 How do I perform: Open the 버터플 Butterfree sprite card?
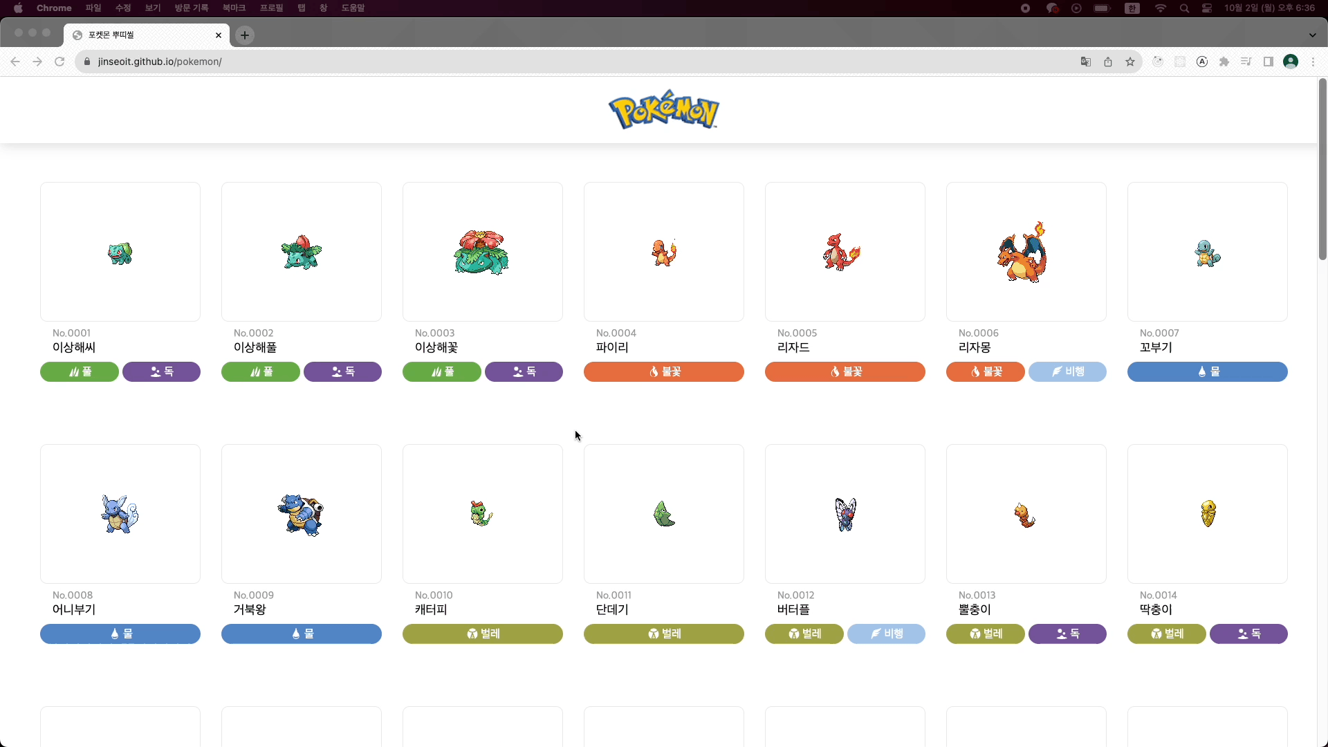[845, 514]
